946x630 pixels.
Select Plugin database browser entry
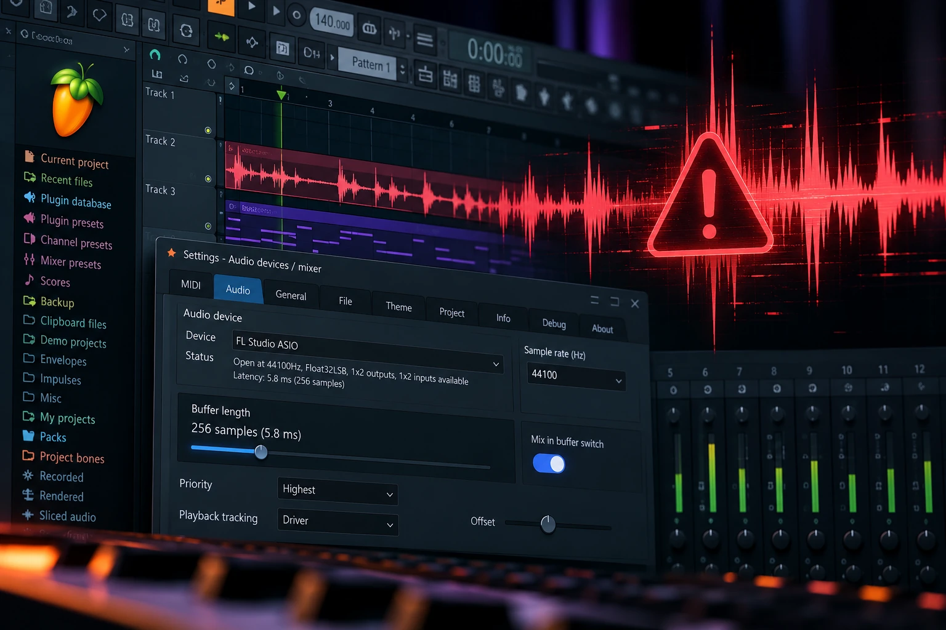[68, 201]
